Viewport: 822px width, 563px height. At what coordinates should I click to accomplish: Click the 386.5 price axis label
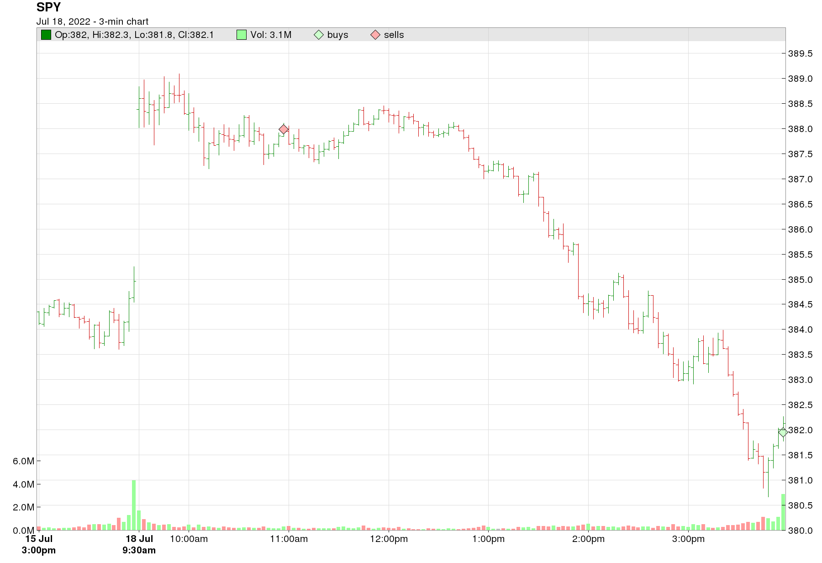[801, 204]
